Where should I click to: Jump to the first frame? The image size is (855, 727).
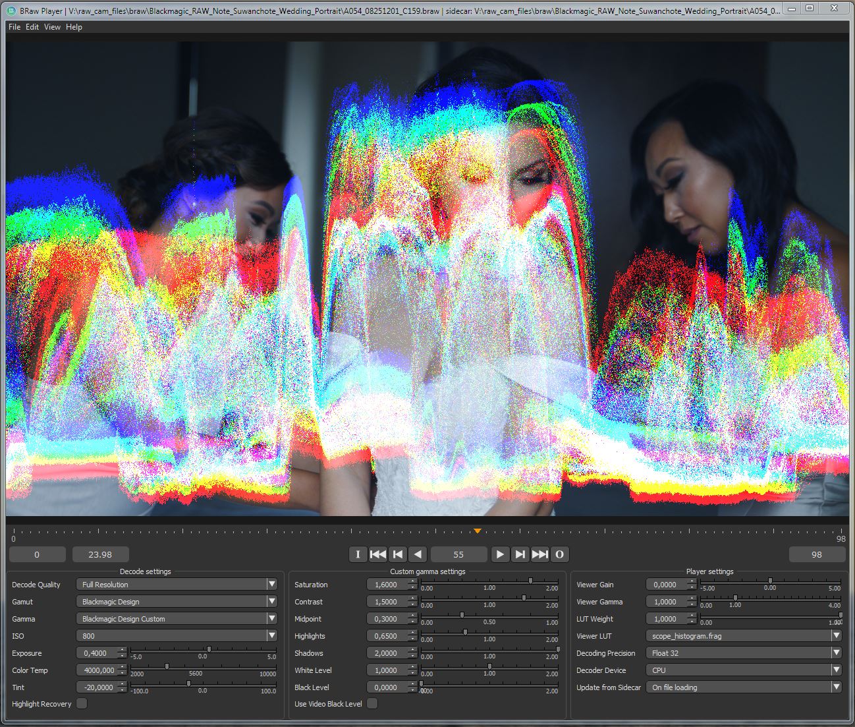378,554
